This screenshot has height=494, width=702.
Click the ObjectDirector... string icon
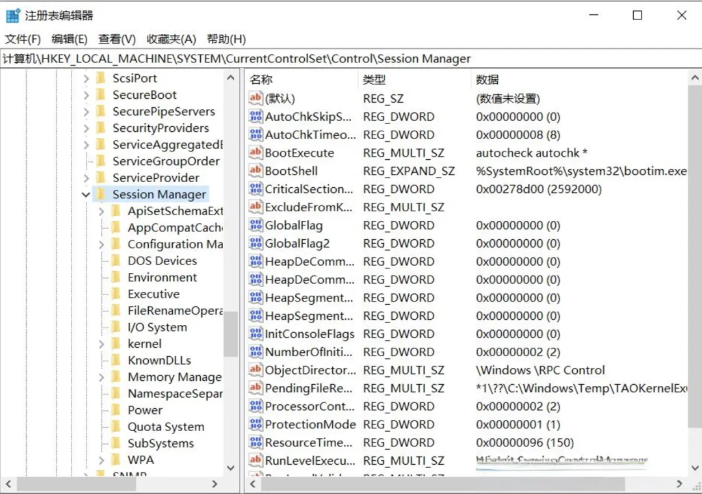click(x=255, y=370)
